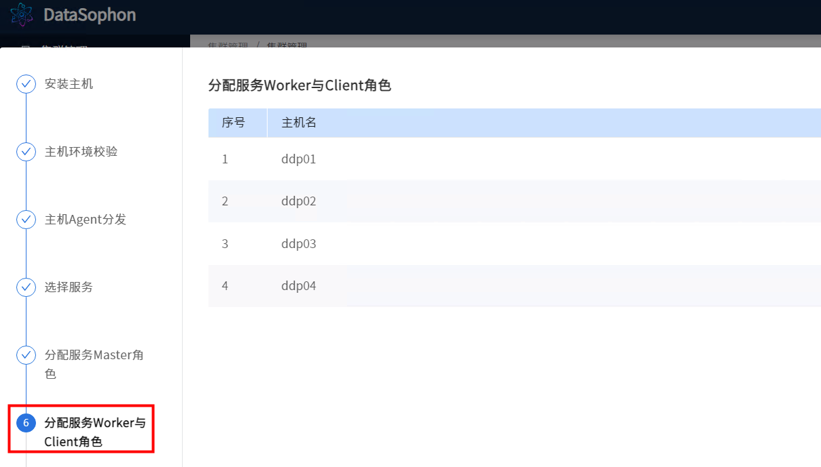The height and width of the screenshot is (467, 821).
Task: Click the 主机名 column header
Action: click(x=299, y=123)
